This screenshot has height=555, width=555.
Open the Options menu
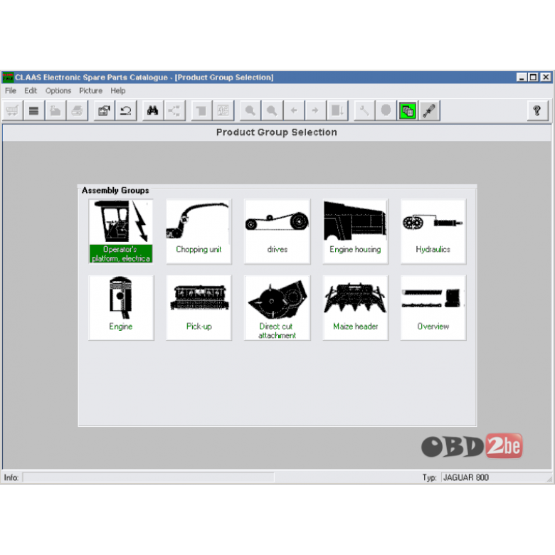pyautogui.click(x=58, y=91)
